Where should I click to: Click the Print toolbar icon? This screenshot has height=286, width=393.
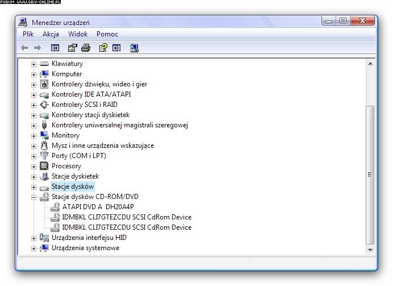86,48
